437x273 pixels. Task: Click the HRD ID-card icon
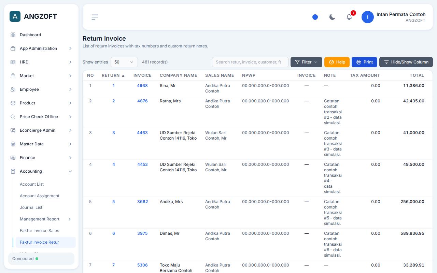pos(13,62)
